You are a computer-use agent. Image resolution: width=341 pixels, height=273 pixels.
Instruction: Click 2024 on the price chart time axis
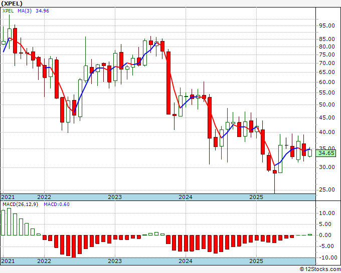click(186, 197)
